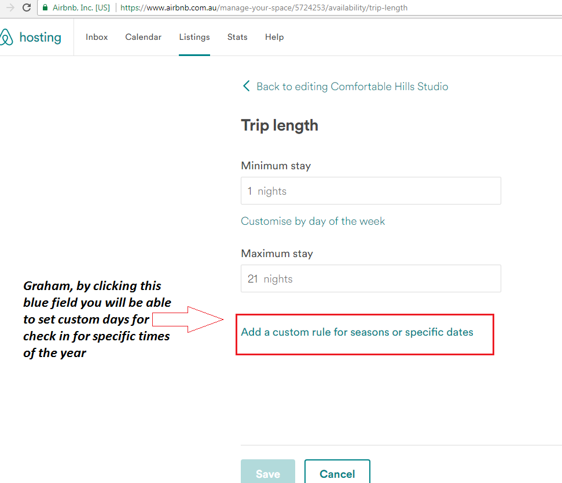Expand Customise by day of the week
Viewport: 562px width, 483px height.
coord(313,221)
